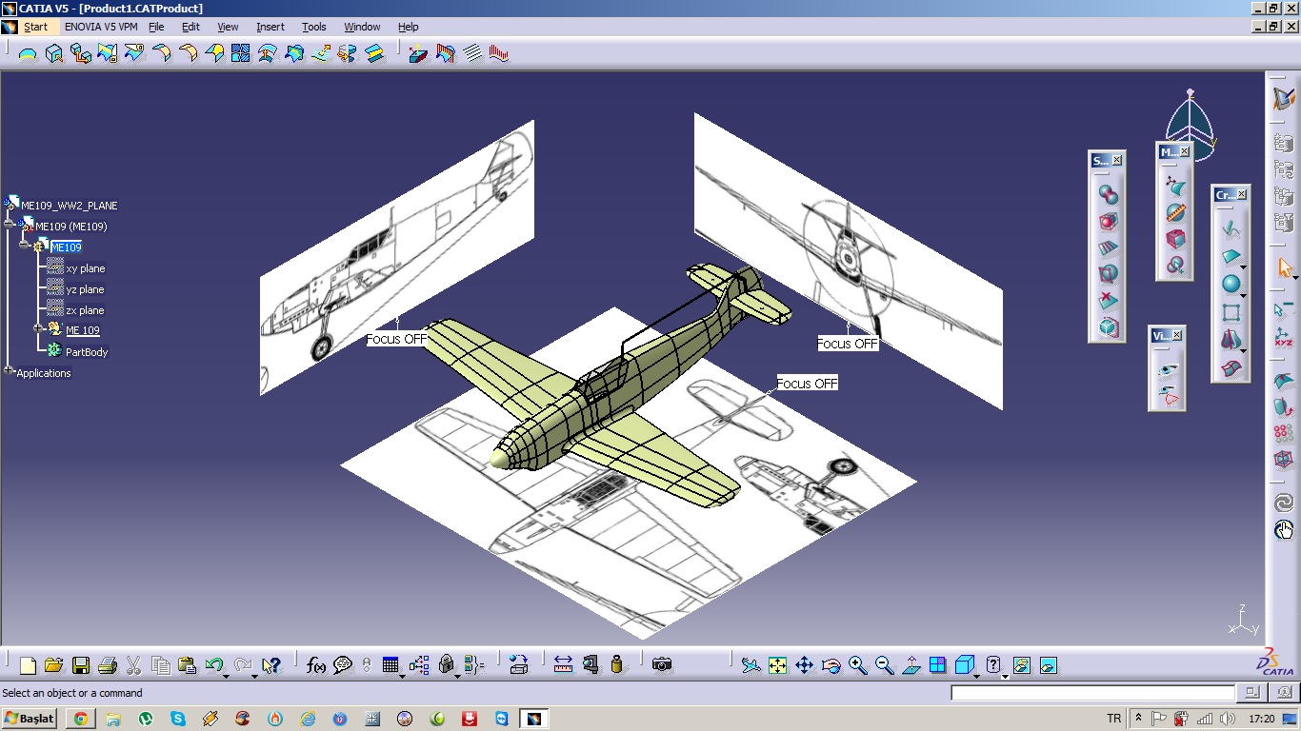Click the compass at top right of viewport
Image resolution: width=1301 pixels, height=731 pixels.
pyautogui.click(x=1190, y=124)
